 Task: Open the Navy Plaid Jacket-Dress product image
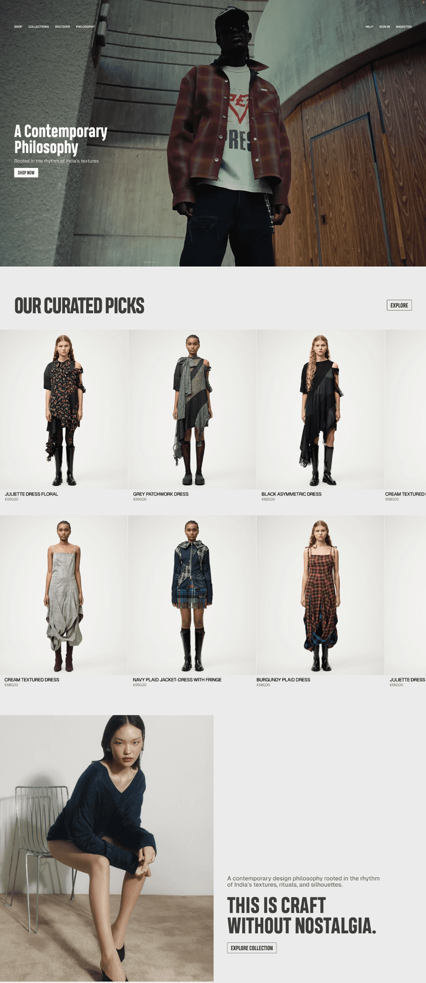[x=192, y=595]
